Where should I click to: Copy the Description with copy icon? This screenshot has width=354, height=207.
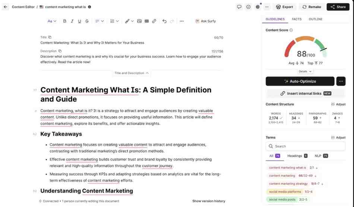(60, 51)
